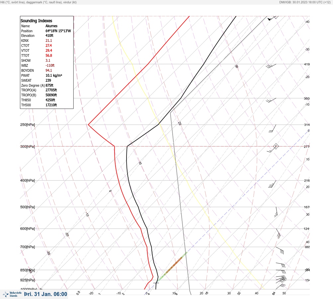Click the TROPO(A) value 27705ft
This screenshot has height=299, width=333.
pyautogui.click(x=51, y=90)
